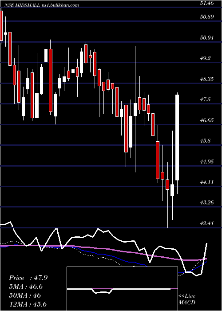
Task: Click the 46.65 price axis label
Action: tap(207, 120)
